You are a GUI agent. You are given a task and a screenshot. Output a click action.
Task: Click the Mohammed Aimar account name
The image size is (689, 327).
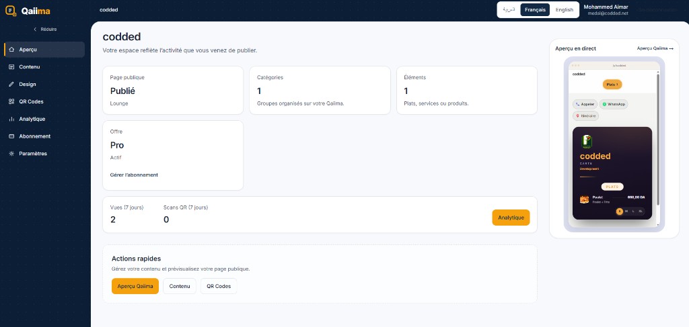[x=606, y=7]
